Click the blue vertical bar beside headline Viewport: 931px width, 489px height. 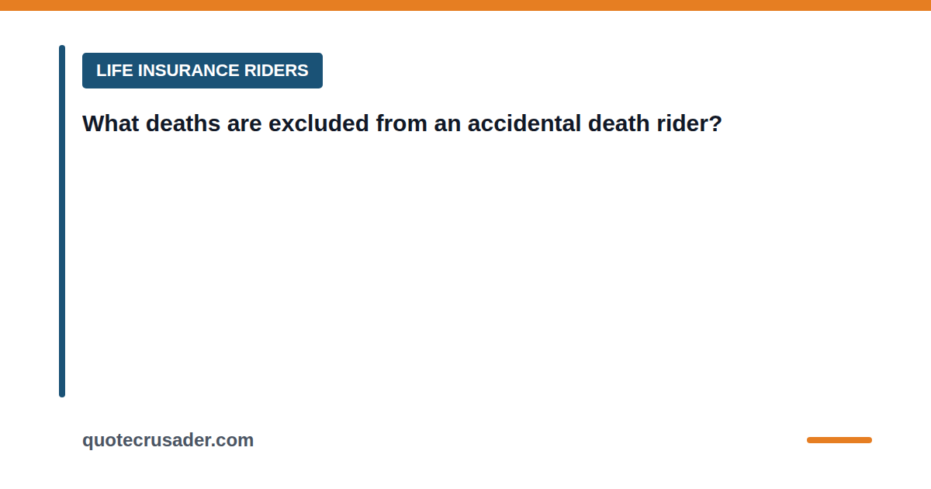(62, 221)
